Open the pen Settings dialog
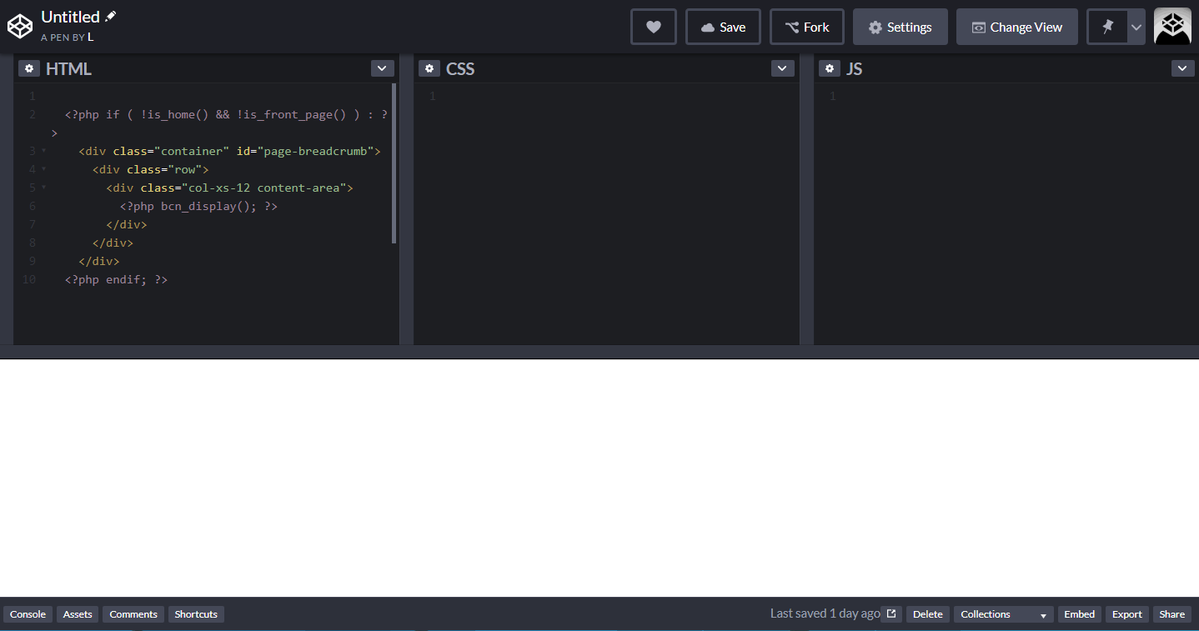The width and height of the screenshot is (1199, 631). (900, 26)
